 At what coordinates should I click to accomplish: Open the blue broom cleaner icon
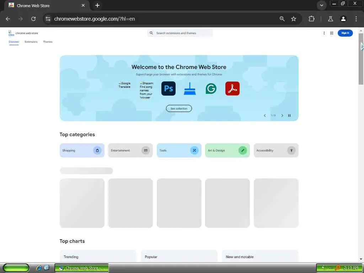pos(190,89)
